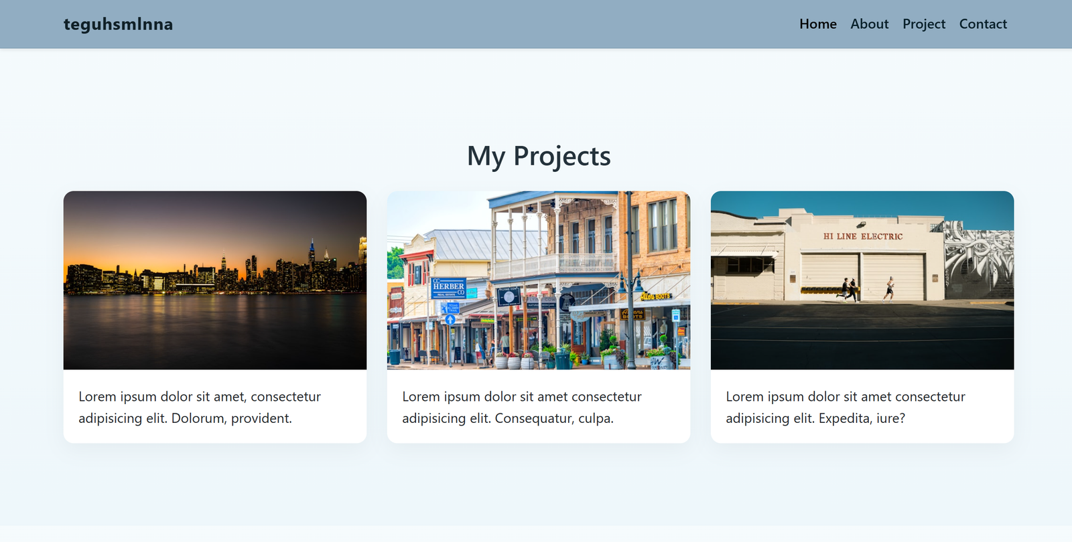This screenshot has width=1072, height=542.
Task: Select the card text ending 'Dolorum, provident.'
Action: (200, 407)
